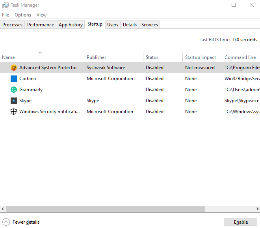Open the View menu
Viewport: 260px width, 228px height.
point(41,15)
